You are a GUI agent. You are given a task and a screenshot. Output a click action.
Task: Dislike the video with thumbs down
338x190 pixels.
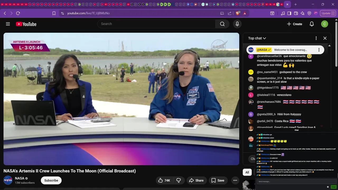(179, 180)
